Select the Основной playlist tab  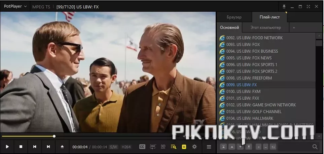(x=229, y=28)
